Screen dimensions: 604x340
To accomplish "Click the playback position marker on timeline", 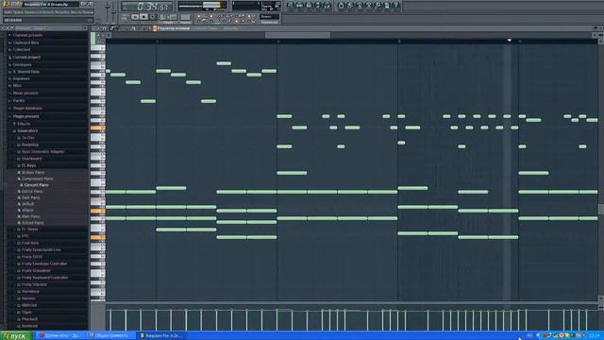I will point(510,40).
